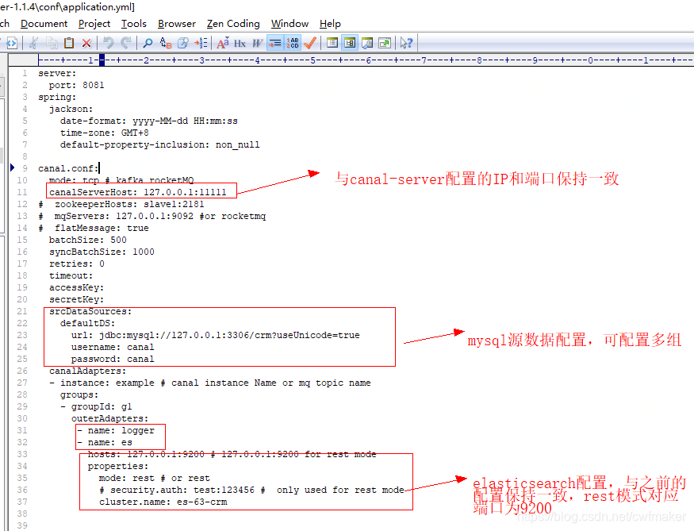Click the line '- name: logger'
Viewport: 694px width, 531px height.
coord(116,430)
